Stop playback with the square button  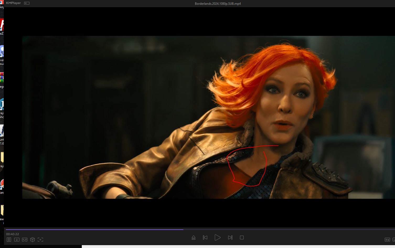pyautogui.click(x=242, y=238)
